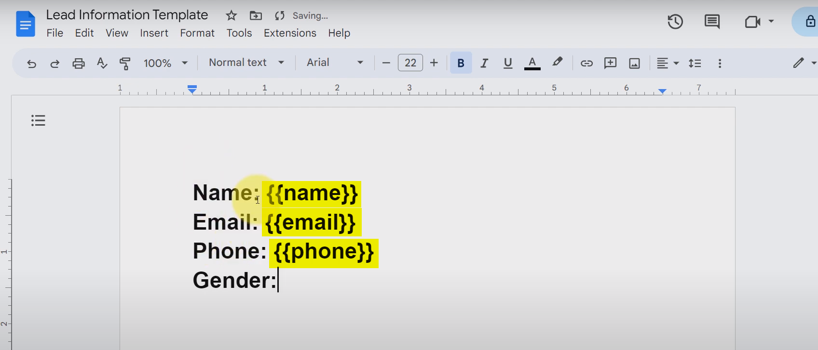Click the Gender: label text
Viewport: 818px width, 350px height.
coord(235,280)
